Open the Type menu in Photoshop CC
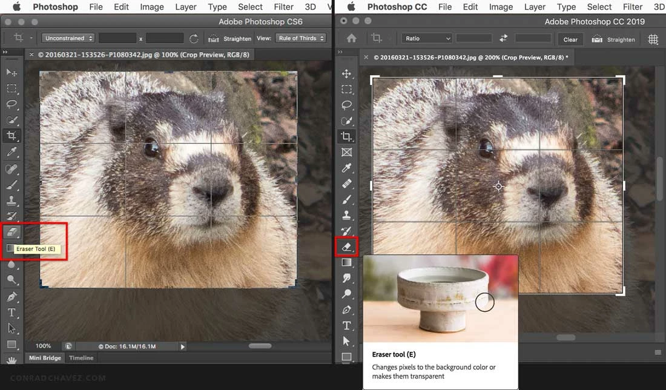666x390 pixels. tap(566, 7)
